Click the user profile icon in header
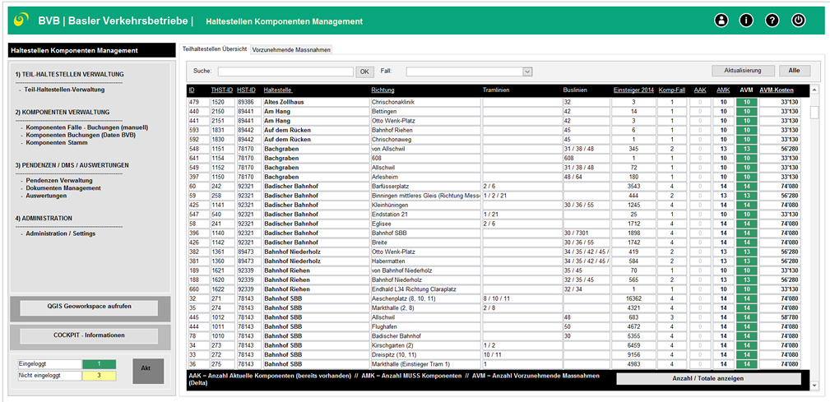This screenshot has width=830, height=402. (x=721, y=21)
